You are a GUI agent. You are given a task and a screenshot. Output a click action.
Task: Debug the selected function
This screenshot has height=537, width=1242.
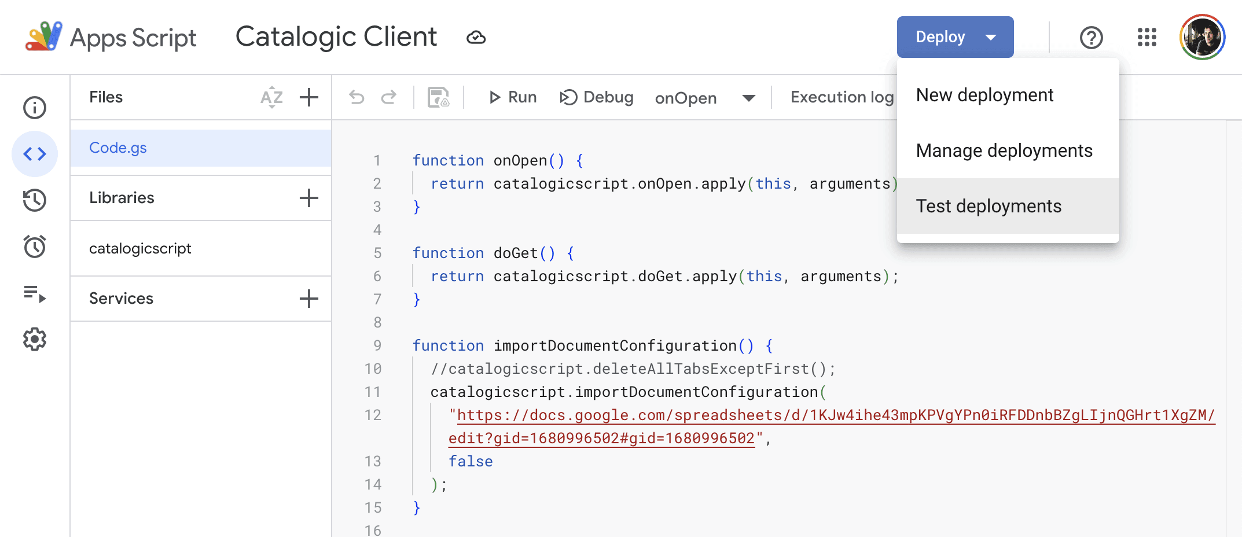(x=597, y=97)
